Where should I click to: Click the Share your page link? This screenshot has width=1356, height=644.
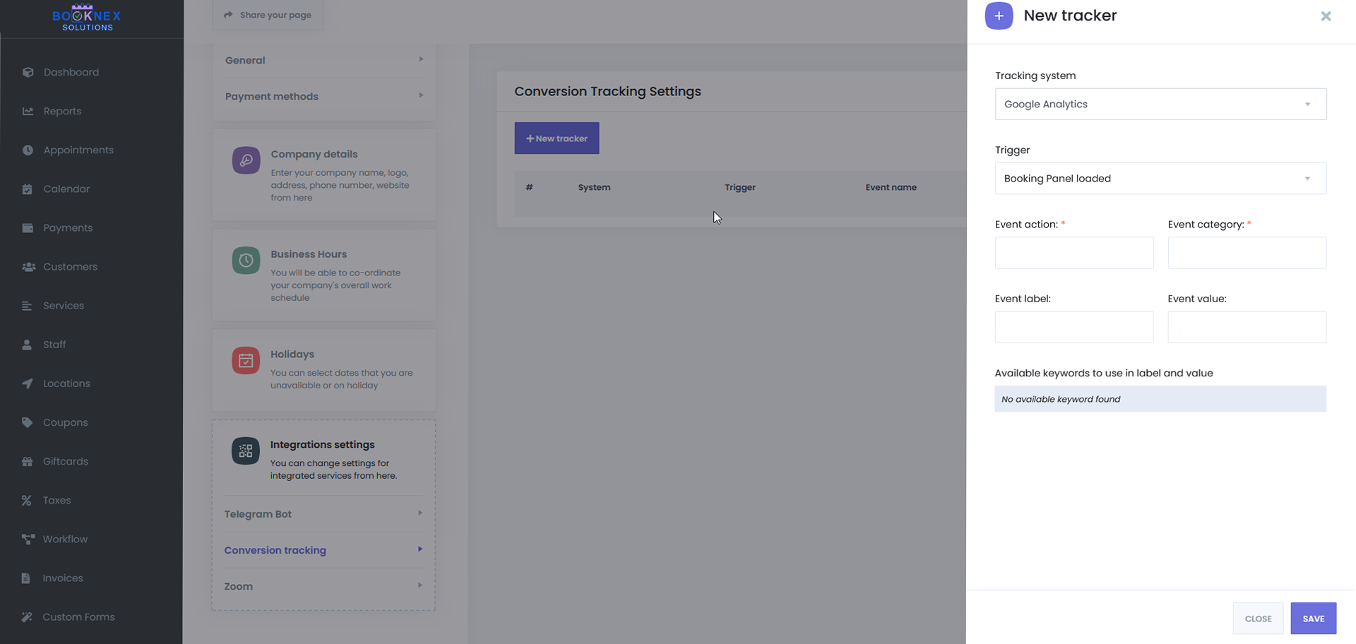coord(267,14)
